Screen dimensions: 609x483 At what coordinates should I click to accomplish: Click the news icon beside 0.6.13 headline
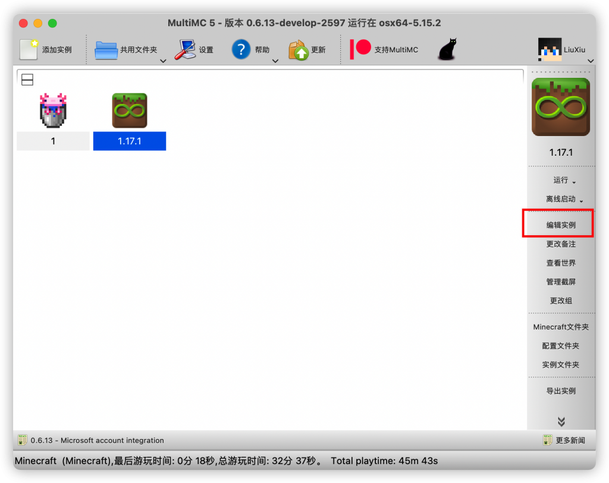(23, 440)
